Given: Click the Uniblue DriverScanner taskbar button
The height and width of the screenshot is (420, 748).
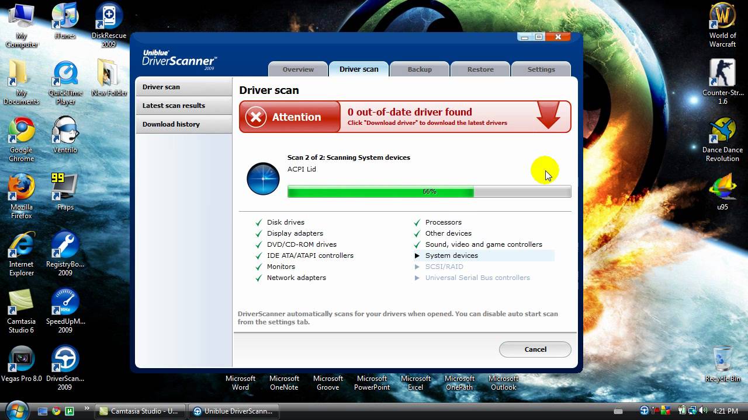Looking at the screenshot, I should 234,411.
